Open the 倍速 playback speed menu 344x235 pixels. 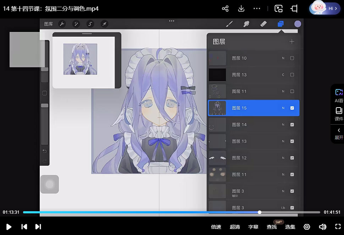coord(216,227)
